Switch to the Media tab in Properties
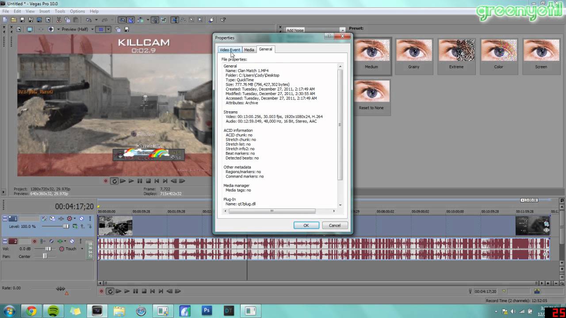Screen dimensions: 566x318 [x=249, y=49]
